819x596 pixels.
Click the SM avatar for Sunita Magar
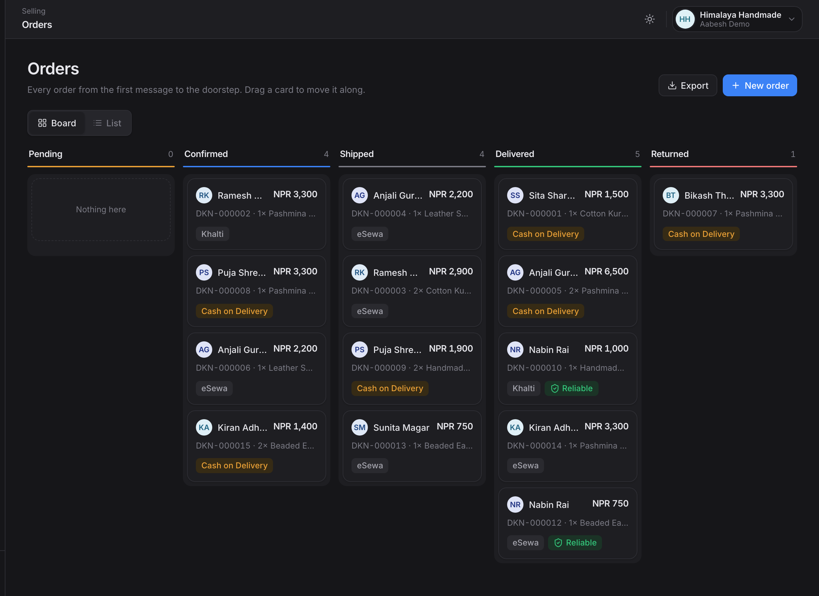click(360, 427)
